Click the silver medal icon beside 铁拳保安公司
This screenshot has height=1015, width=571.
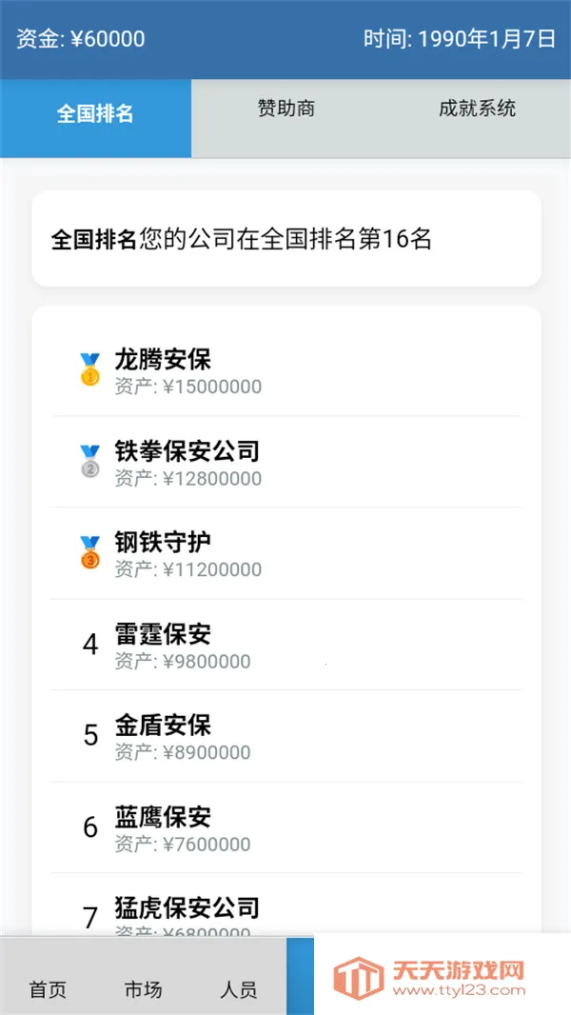point(88,460)
